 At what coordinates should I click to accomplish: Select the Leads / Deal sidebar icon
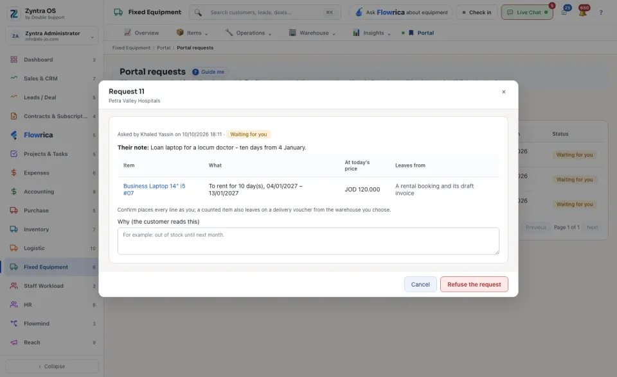pyautogui.click(x=13, y=97)
